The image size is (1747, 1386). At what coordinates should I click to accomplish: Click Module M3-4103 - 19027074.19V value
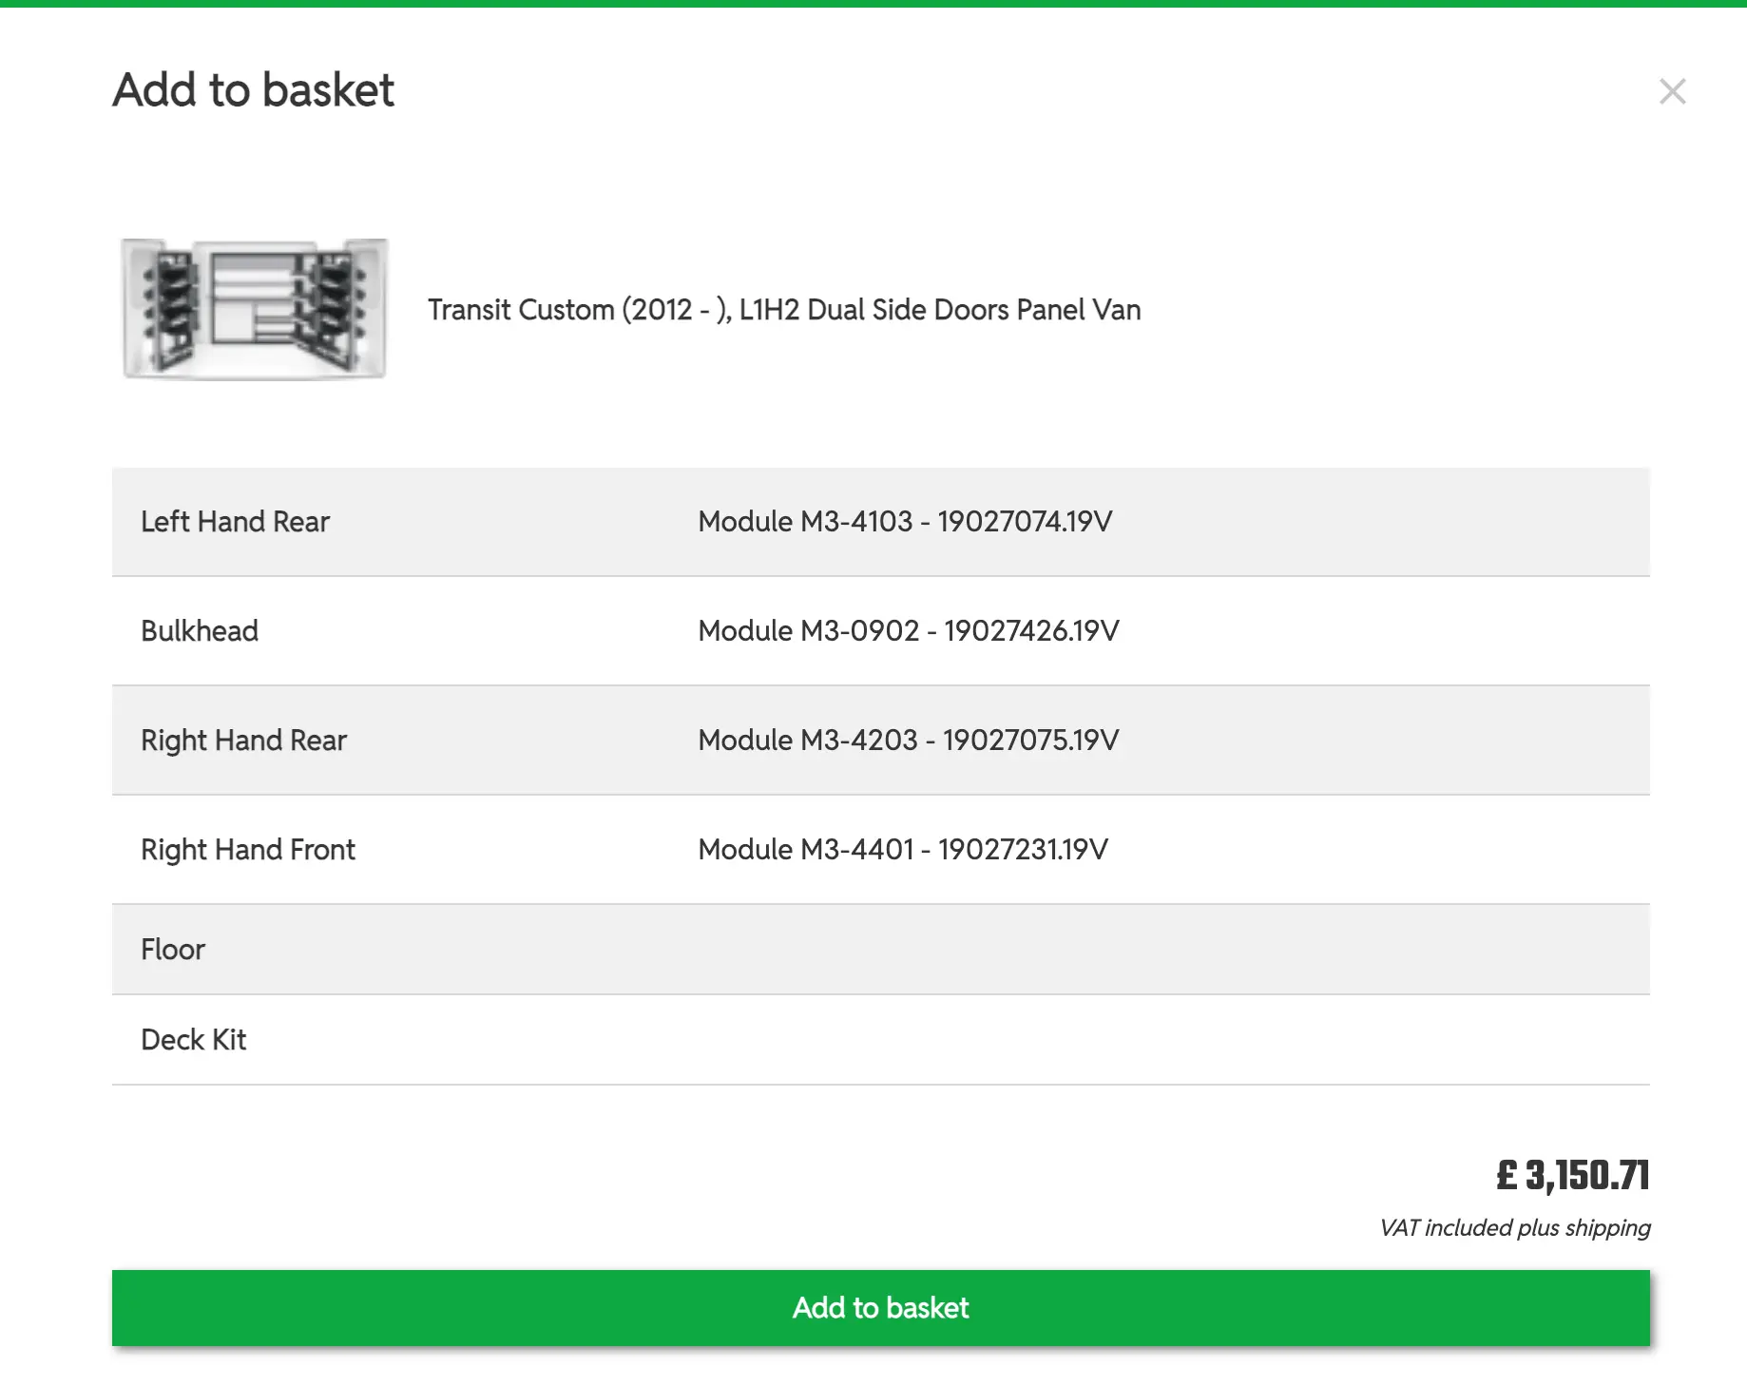point(905,522)
